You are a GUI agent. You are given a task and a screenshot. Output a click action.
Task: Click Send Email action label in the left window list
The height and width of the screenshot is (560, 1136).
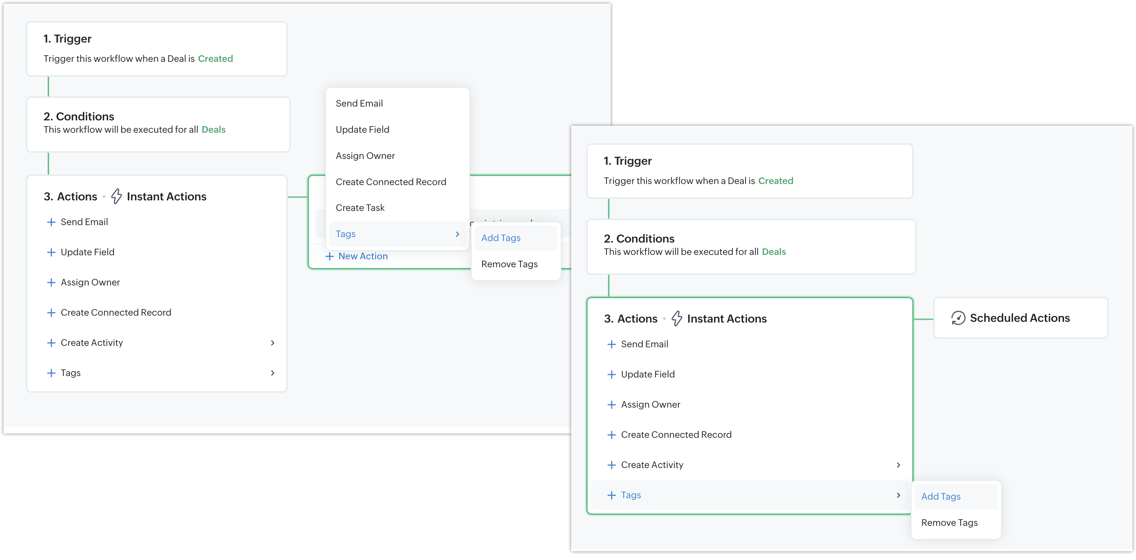84,222
